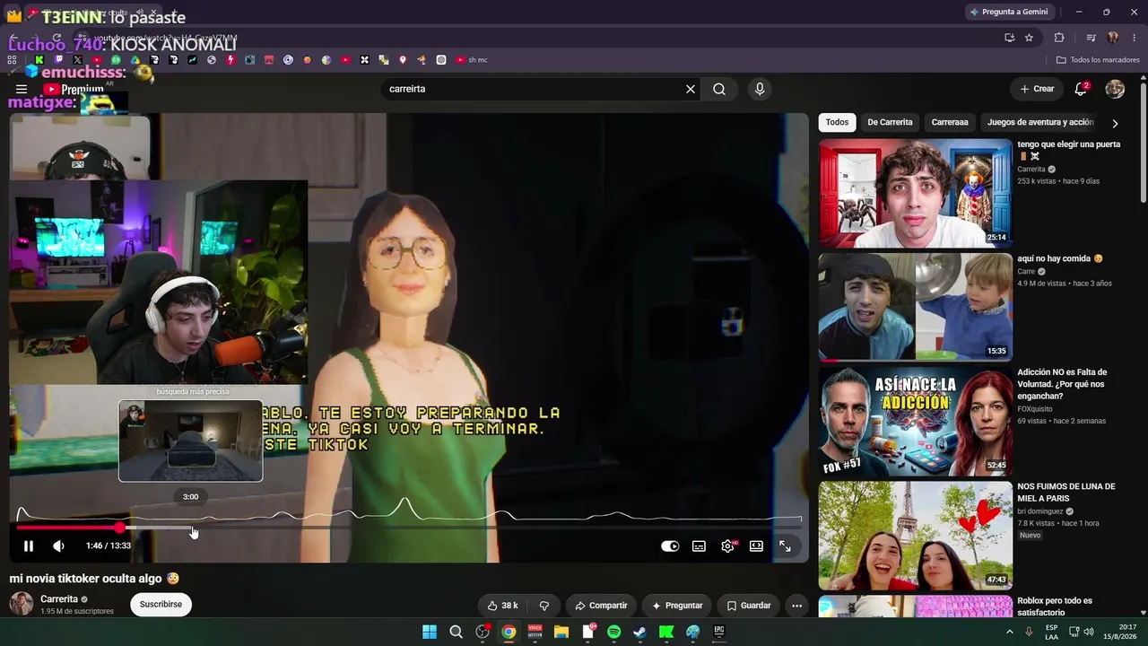This screenshot has width=1148, height=646.
Task: Dislike the video
Action: pos(544,606)
